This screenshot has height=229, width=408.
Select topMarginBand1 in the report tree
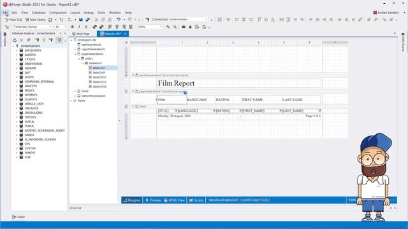91,45
